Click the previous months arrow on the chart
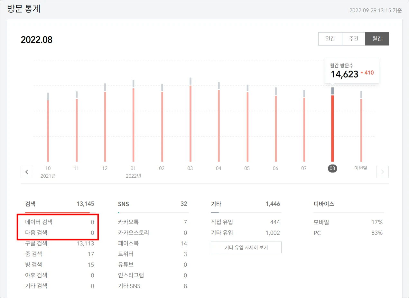 [x=27, y=172]
